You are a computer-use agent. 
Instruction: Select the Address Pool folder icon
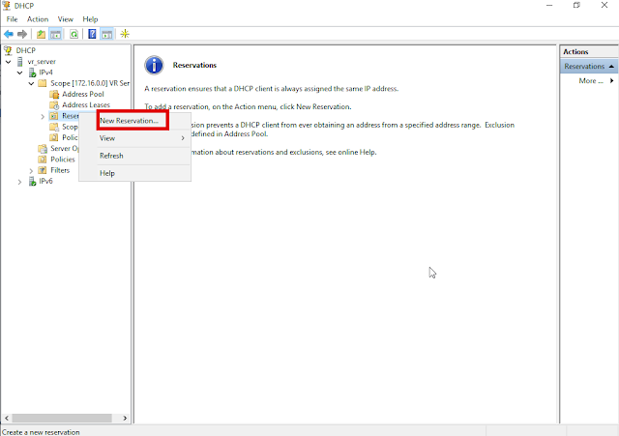(x=54, y=95)
